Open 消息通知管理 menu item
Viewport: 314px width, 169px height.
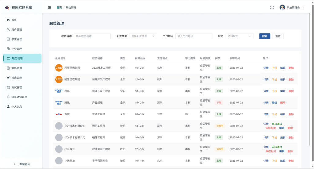pyautogui.click(x=22, y=97)
